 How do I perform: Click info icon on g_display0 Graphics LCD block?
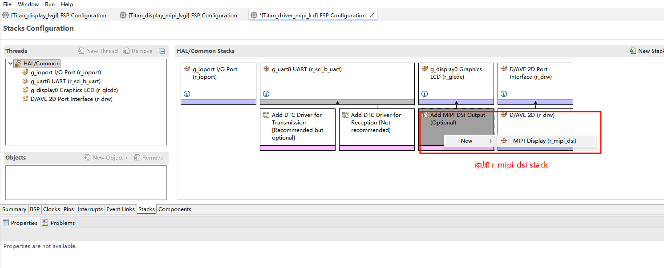pos(425,94)
